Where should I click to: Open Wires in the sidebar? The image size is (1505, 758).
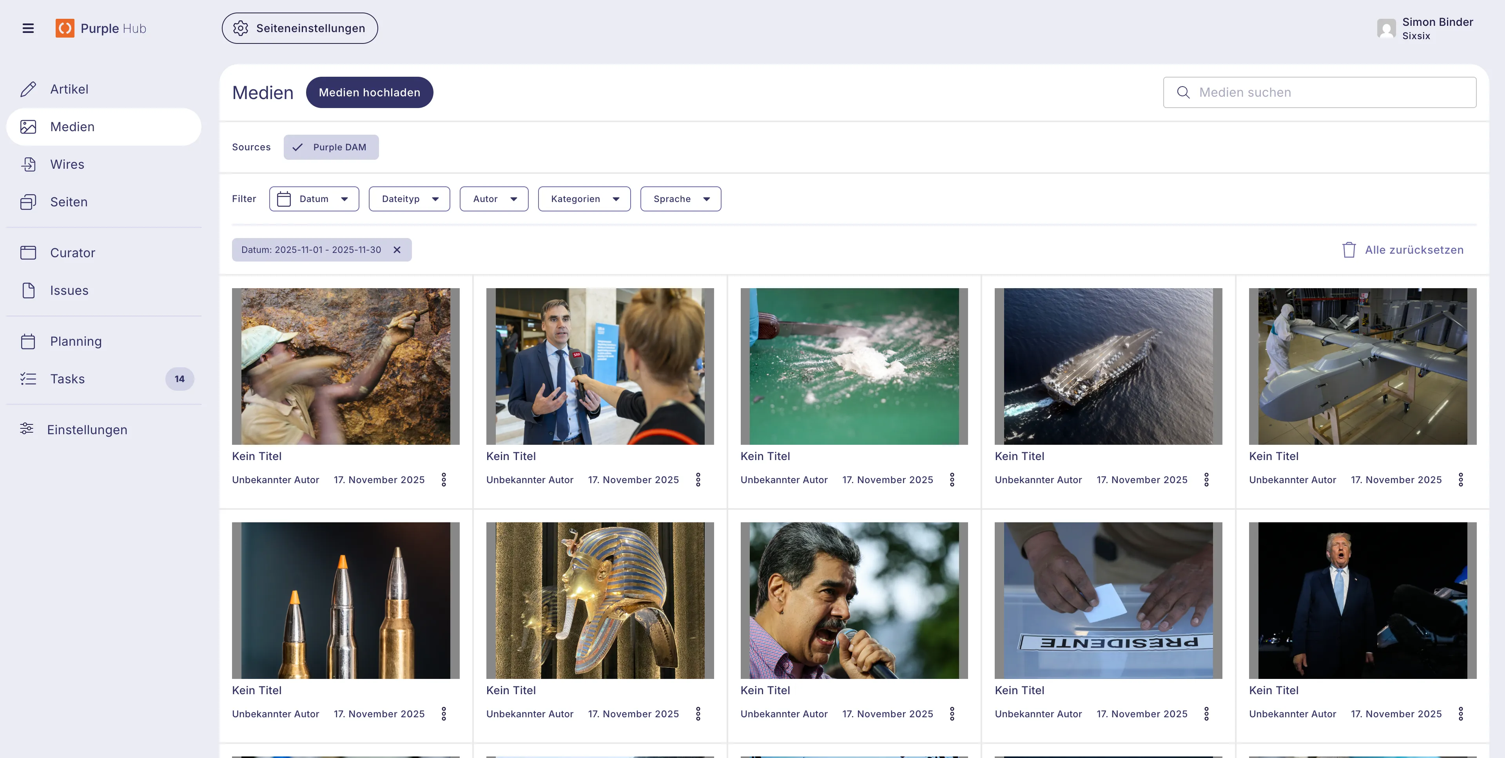click(104, 164)
